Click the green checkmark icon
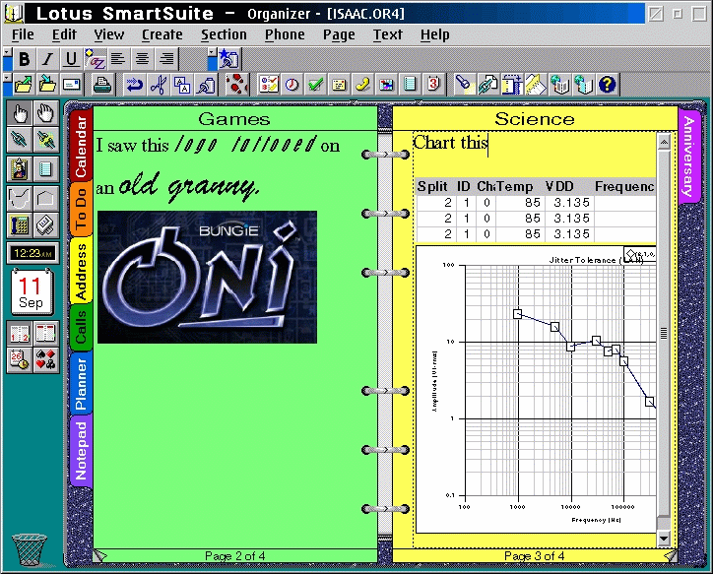Image resolution: width=713 pixels, height=574 pixels. [x=315, y=85]
